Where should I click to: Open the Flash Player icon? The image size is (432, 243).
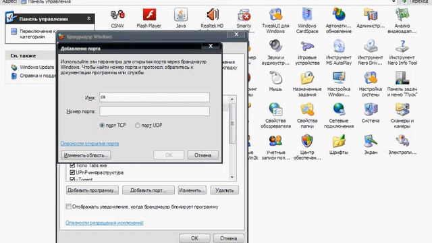coord(149,15)
